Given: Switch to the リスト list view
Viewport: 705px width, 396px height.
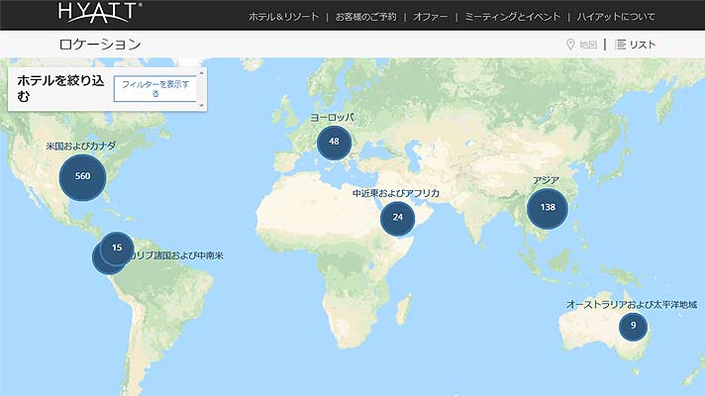Looking at the screenshot, I should (x=642, y=45).
